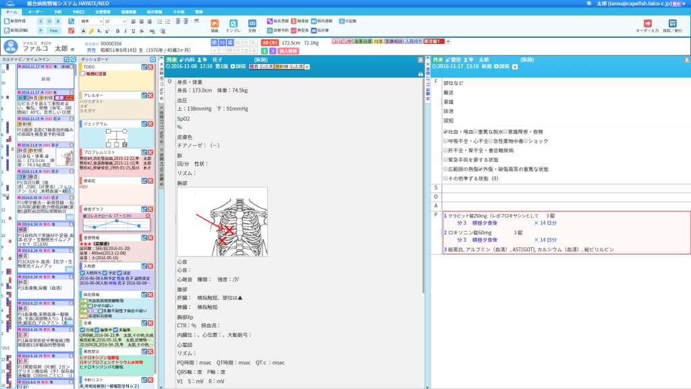
Task: Toggle 緊急手術を要する状態 checkbox
Action: [445, 159]
